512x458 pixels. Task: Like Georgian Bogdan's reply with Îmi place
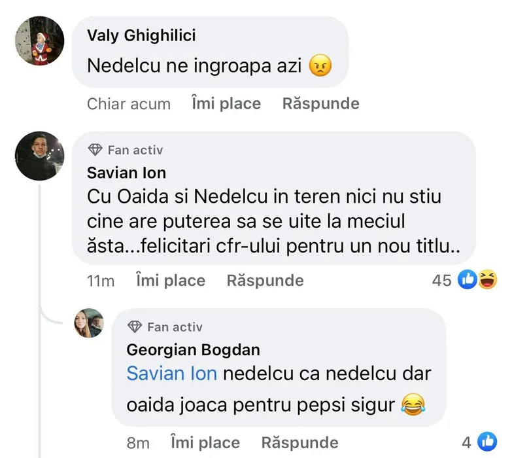tap(205, 443)
